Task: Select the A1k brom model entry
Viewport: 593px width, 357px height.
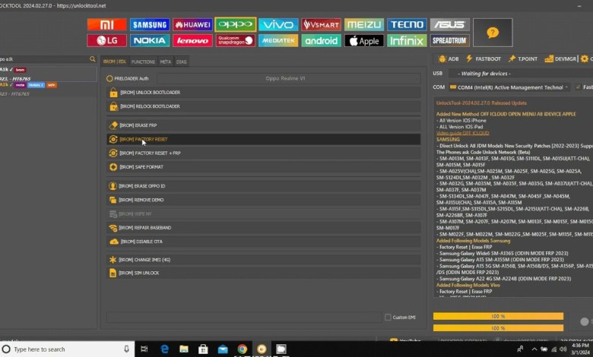Action: (48, 74)
